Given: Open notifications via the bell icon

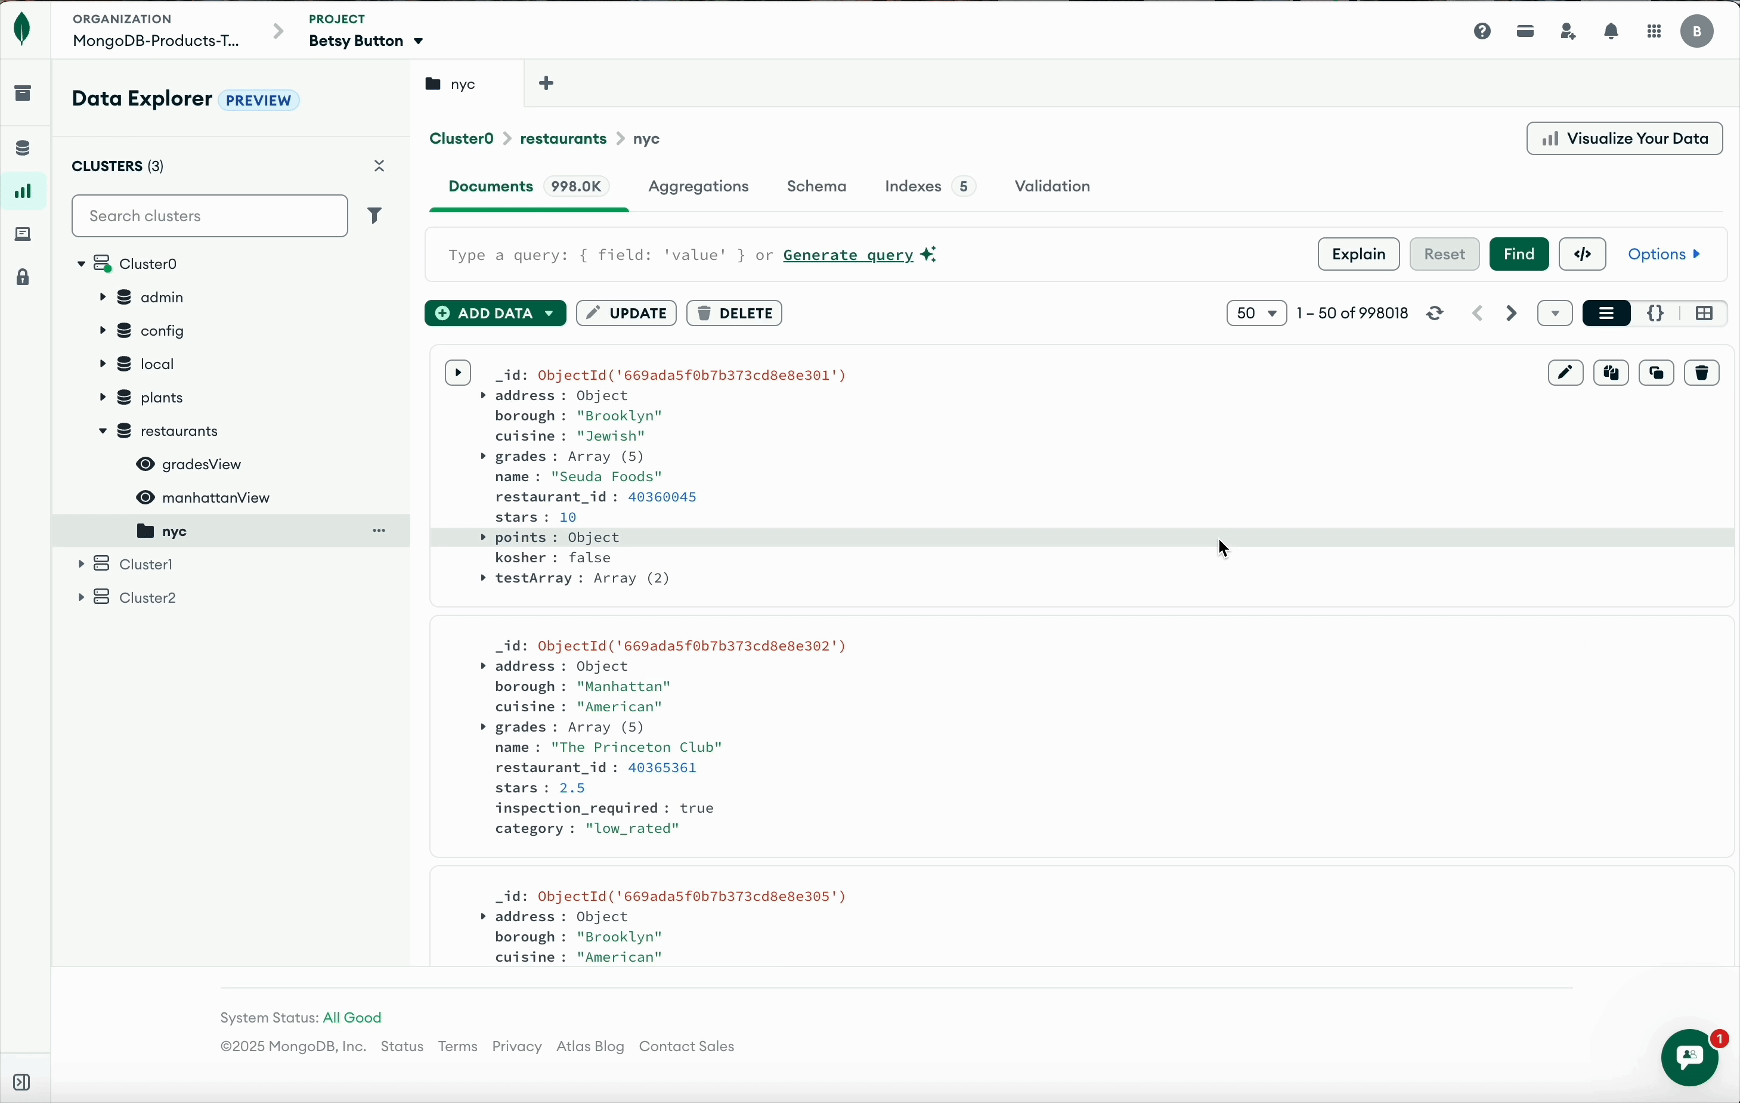Looking at the screenshot, I should click(x=1611, y=30).
